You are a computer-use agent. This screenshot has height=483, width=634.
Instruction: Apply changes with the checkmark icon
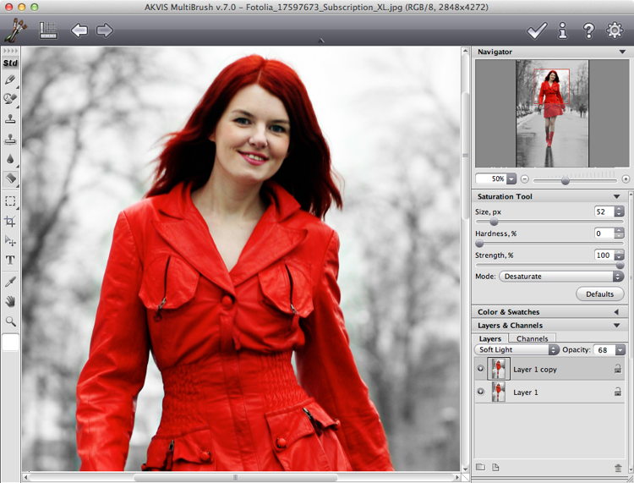(536, 31)
